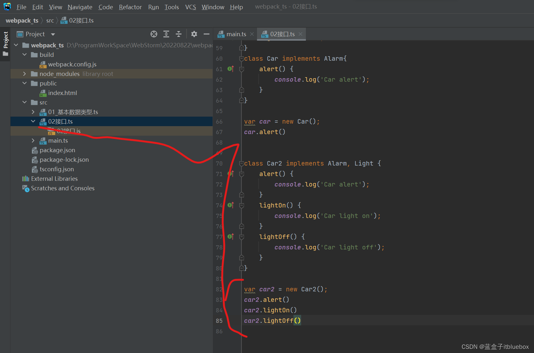Open the Tools menu
Viewport: 534px width, 353px height.
[172, 7]
